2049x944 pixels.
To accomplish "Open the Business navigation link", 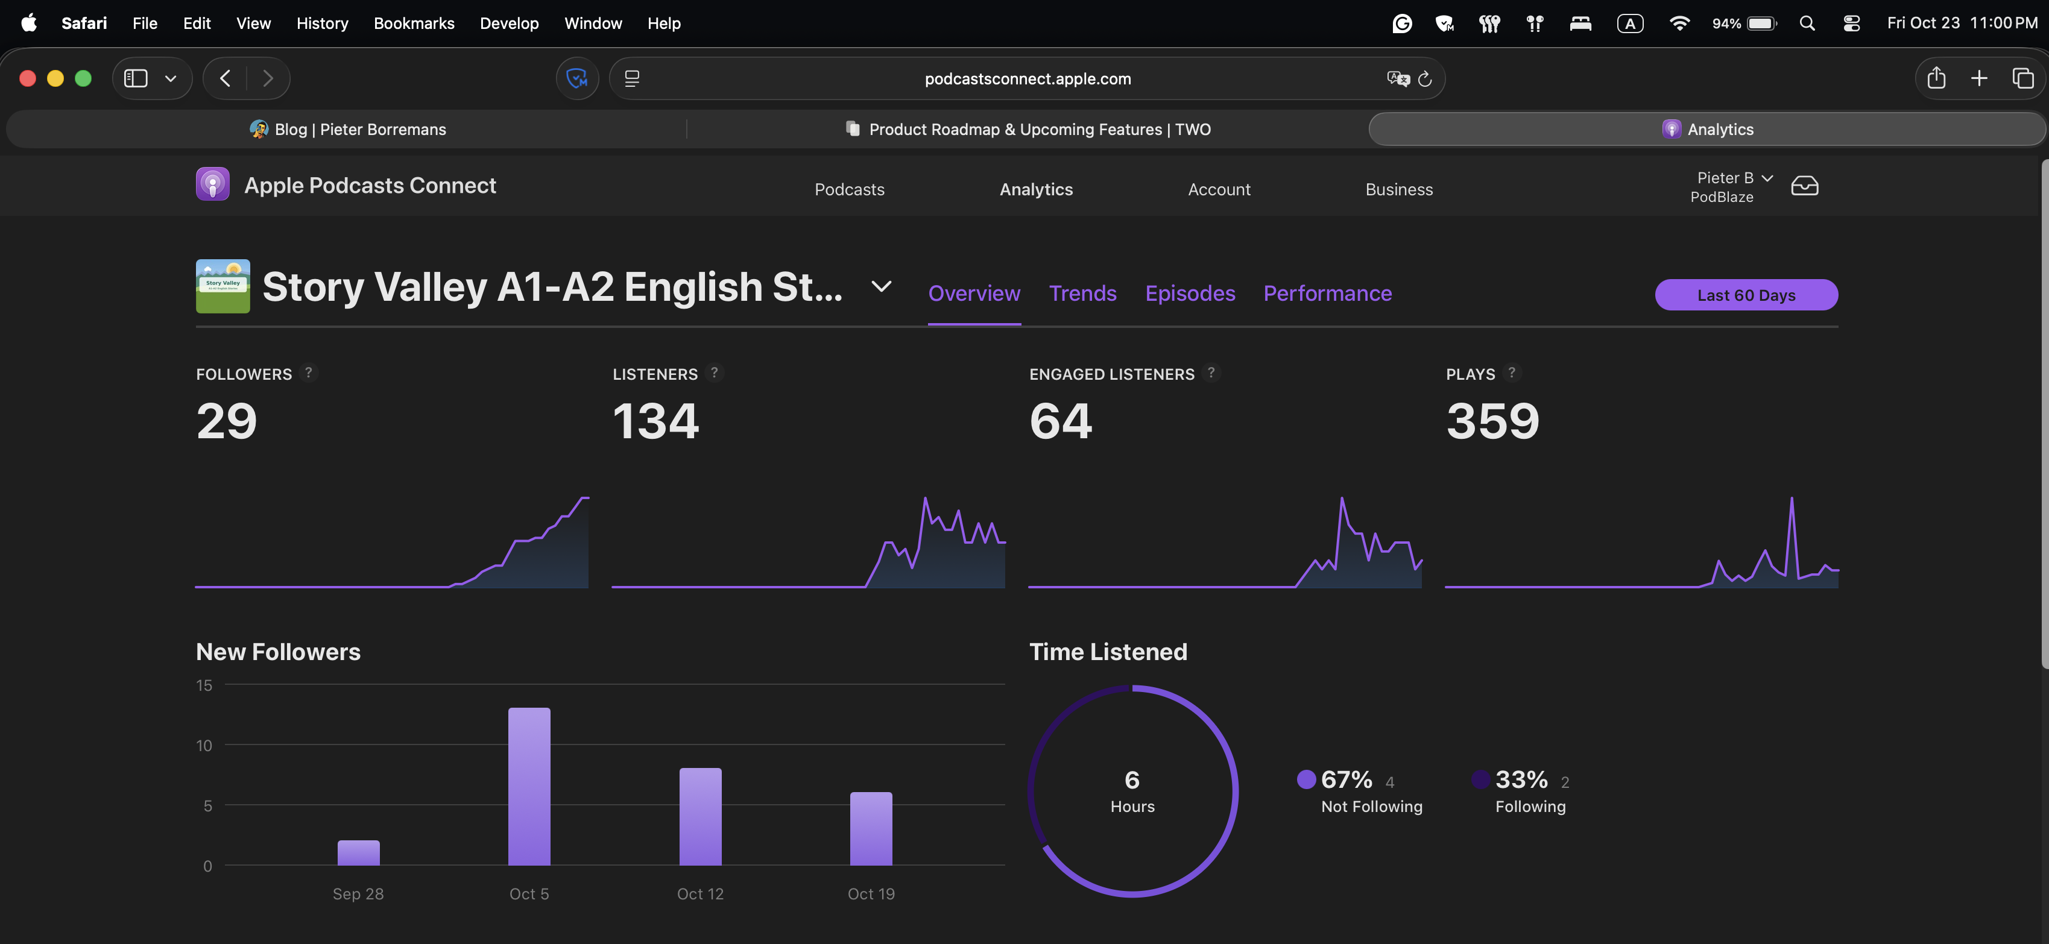I will pyautogui.click(x=1398, y=189).
